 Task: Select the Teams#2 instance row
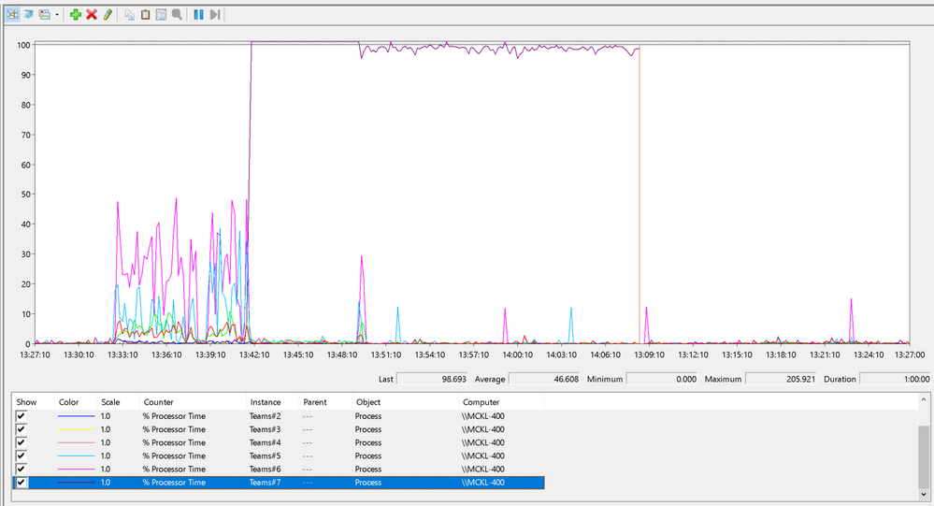(x=279, y=416)
